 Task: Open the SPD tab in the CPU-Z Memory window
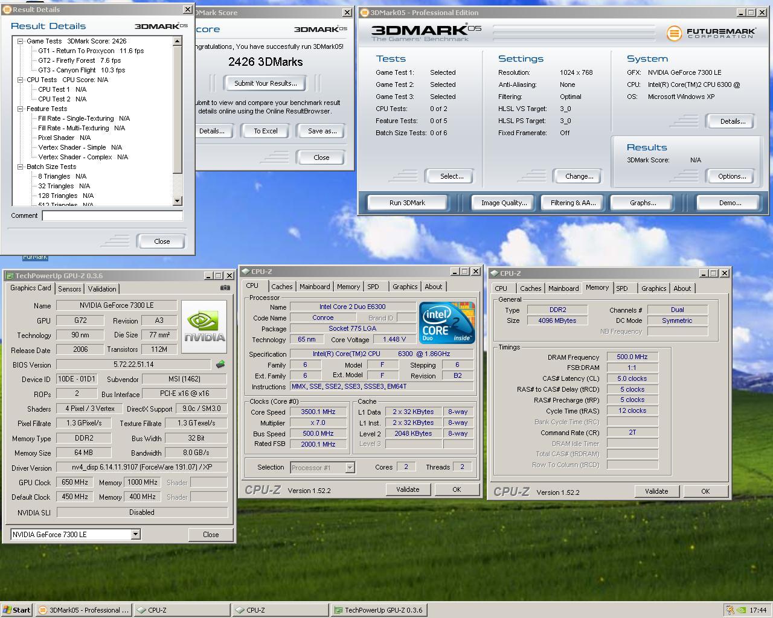tap(622, 288)
